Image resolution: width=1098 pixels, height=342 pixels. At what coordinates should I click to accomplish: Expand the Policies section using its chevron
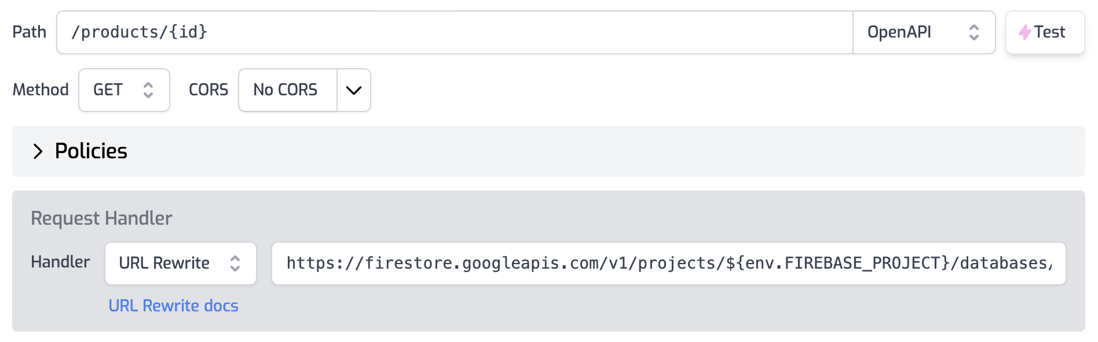[x=38, y=151]
